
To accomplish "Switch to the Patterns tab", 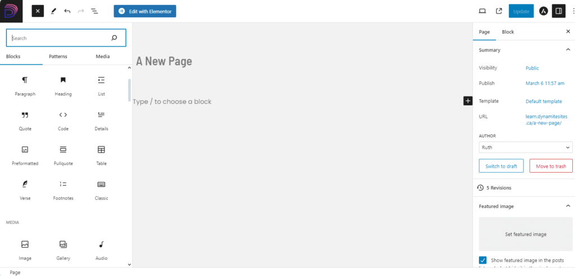I will (x=58, y=57).
